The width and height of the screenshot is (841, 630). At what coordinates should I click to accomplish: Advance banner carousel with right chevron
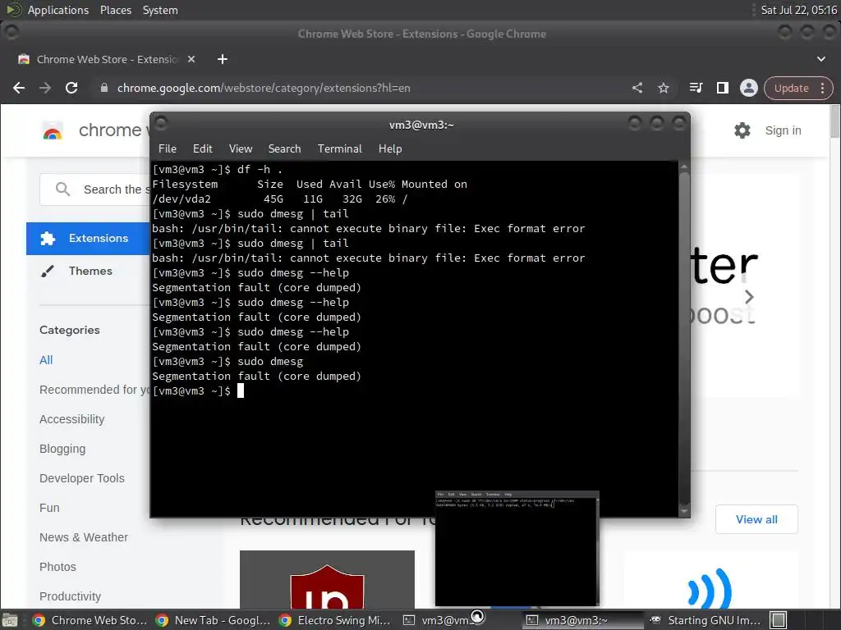(749, 297)
